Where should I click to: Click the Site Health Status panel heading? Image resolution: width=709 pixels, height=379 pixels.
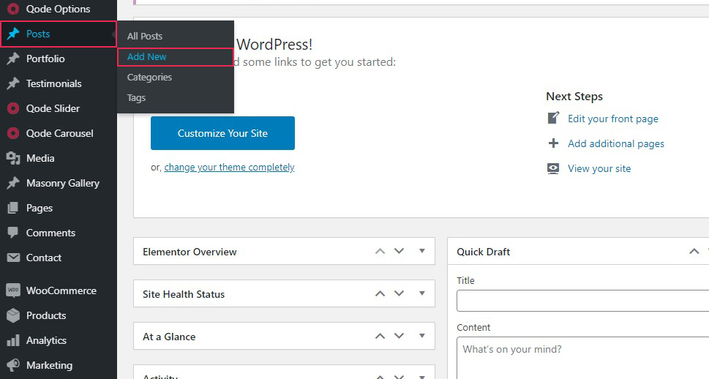point(184,294)
